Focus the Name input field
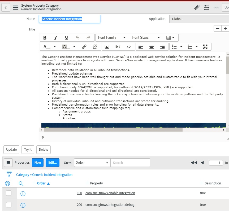 point(70,19)
